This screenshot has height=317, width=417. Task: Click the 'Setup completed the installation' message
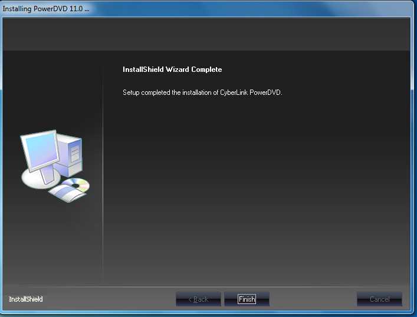202,93
